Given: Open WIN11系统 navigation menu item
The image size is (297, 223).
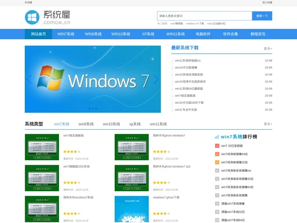Looking at the screenshot, I should [x=176, y=34].
